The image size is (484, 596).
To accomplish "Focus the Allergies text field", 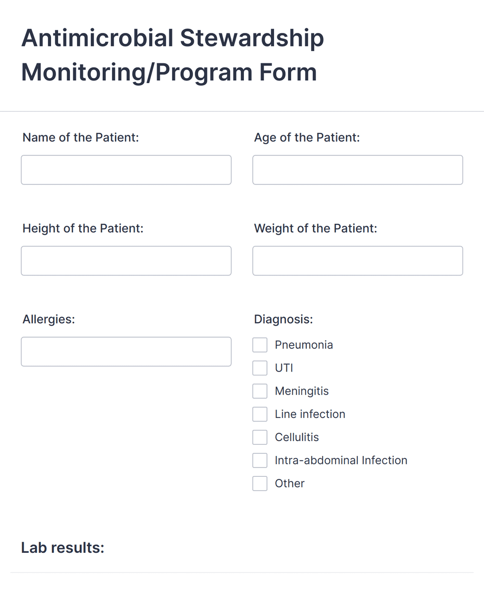I will 126,352.
